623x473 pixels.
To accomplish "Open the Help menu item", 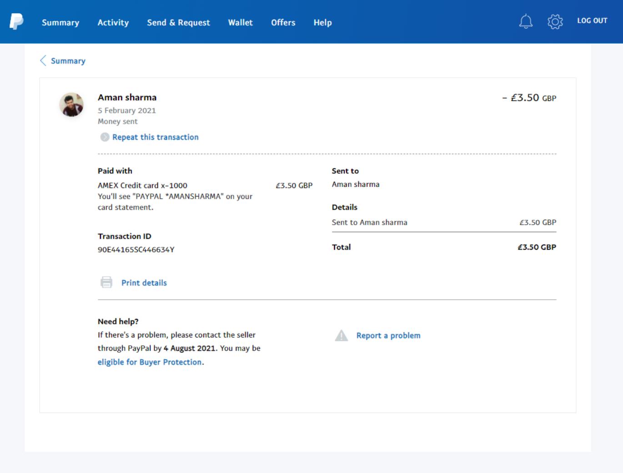I will click(x=322, y=22).
